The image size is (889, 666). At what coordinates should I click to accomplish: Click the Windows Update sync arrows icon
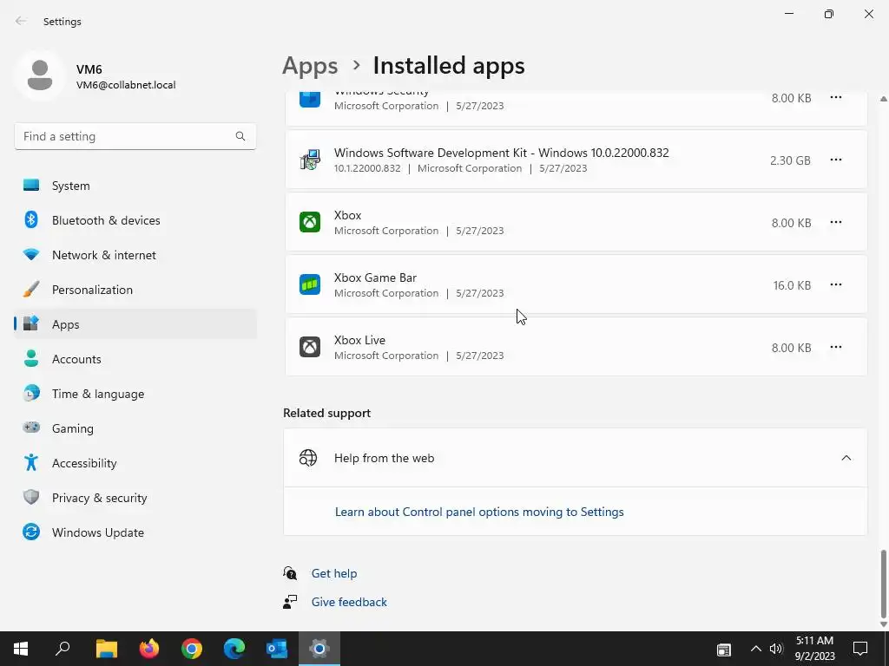[31, 532]
